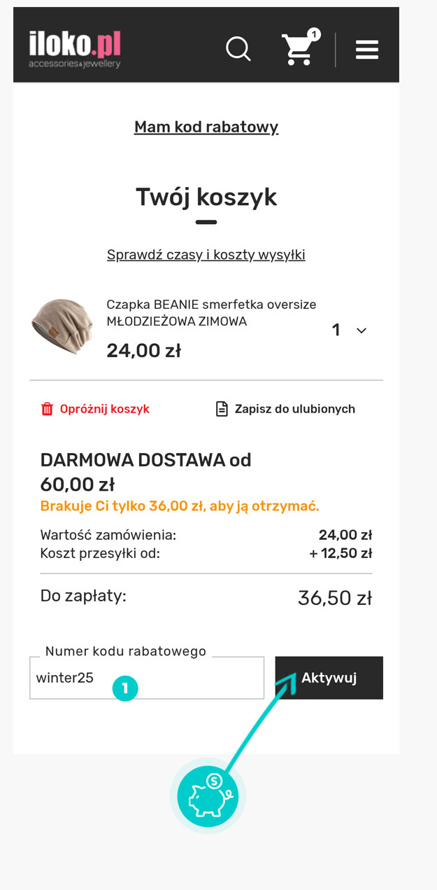The width and height of the screenshot is (437, 890).
Task: Expand the product quantity dropdown chevron
Action: (361, 331)
